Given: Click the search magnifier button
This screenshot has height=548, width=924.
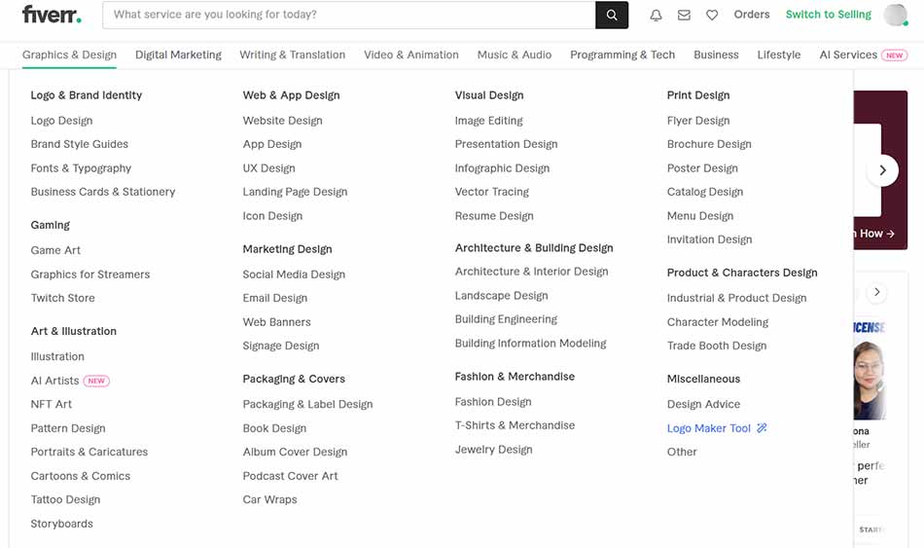Looking at the screenshot, I should click(612, 16).
